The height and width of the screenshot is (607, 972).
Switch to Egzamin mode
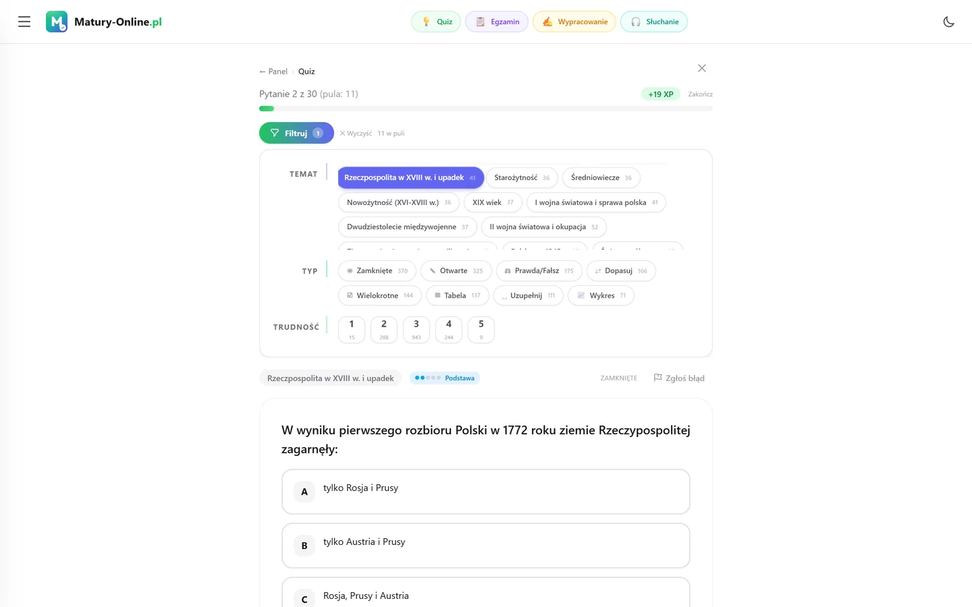[497, 22]
